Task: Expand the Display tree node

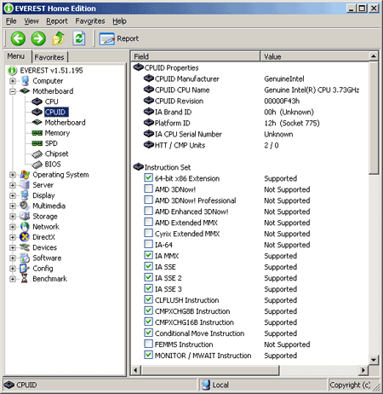Action: point(13,195)
